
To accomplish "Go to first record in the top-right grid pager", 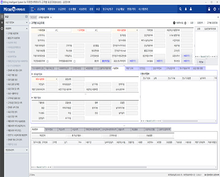I will pyautogui.click(x=196, y=56).
